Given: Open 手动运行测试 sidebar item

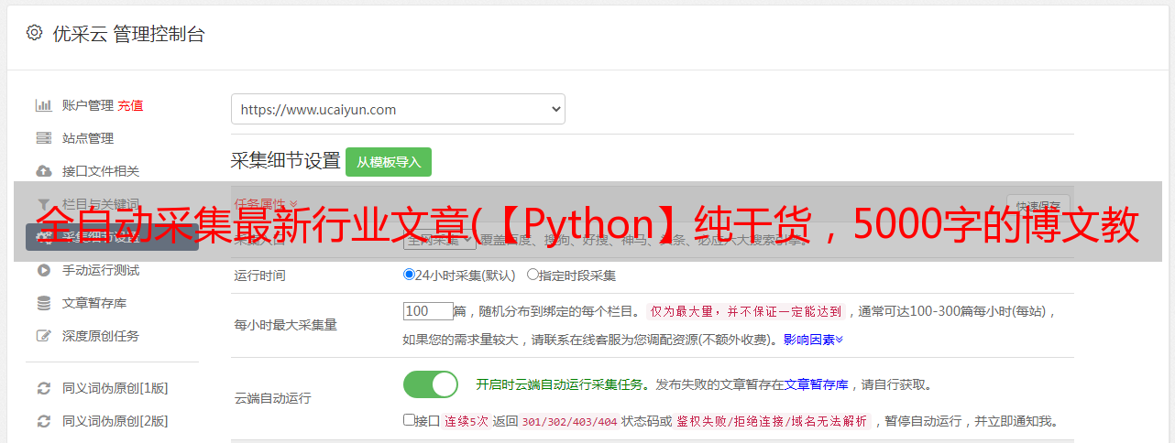Looking at the screenshot, I should (x=101, y=270).
